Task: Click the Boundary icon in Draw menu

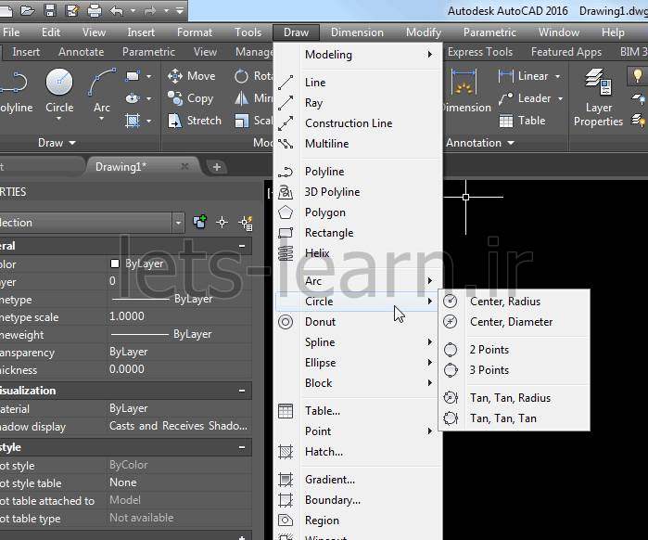Action: [286, 500]
